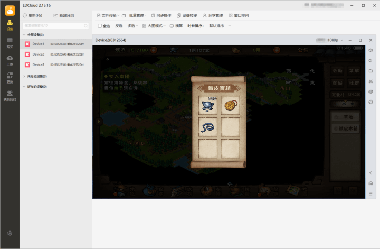Screen dimensions: 380x249
Task: Create a new group with 新建分组
Action: (64, 15)
